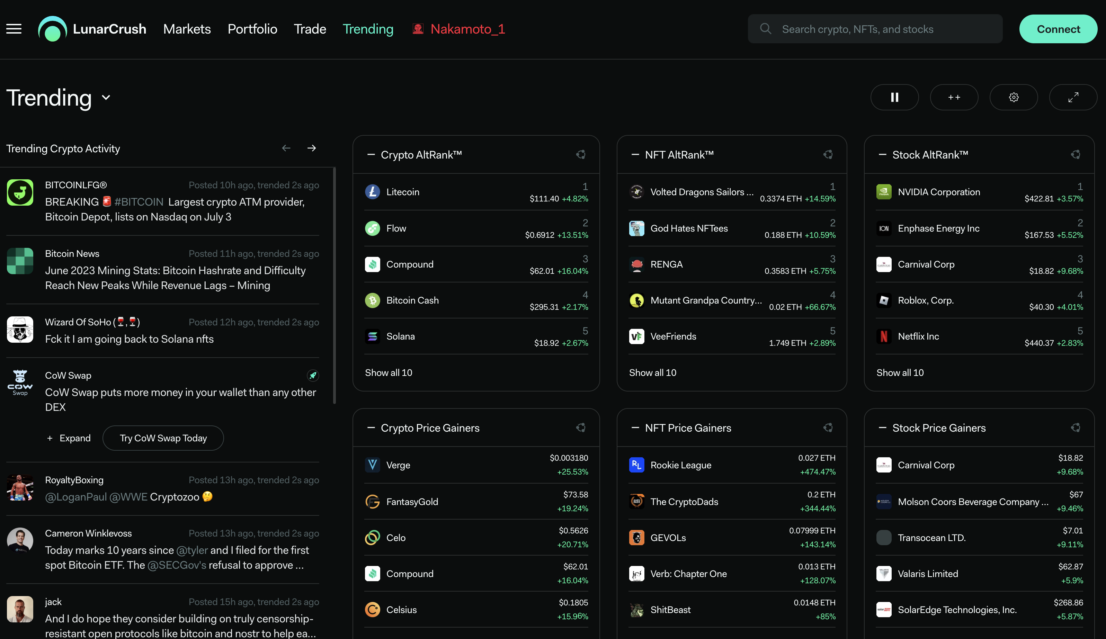The image size is (1106, 639).
Task: Open the Markets nav item
Action: coord(187,29)
